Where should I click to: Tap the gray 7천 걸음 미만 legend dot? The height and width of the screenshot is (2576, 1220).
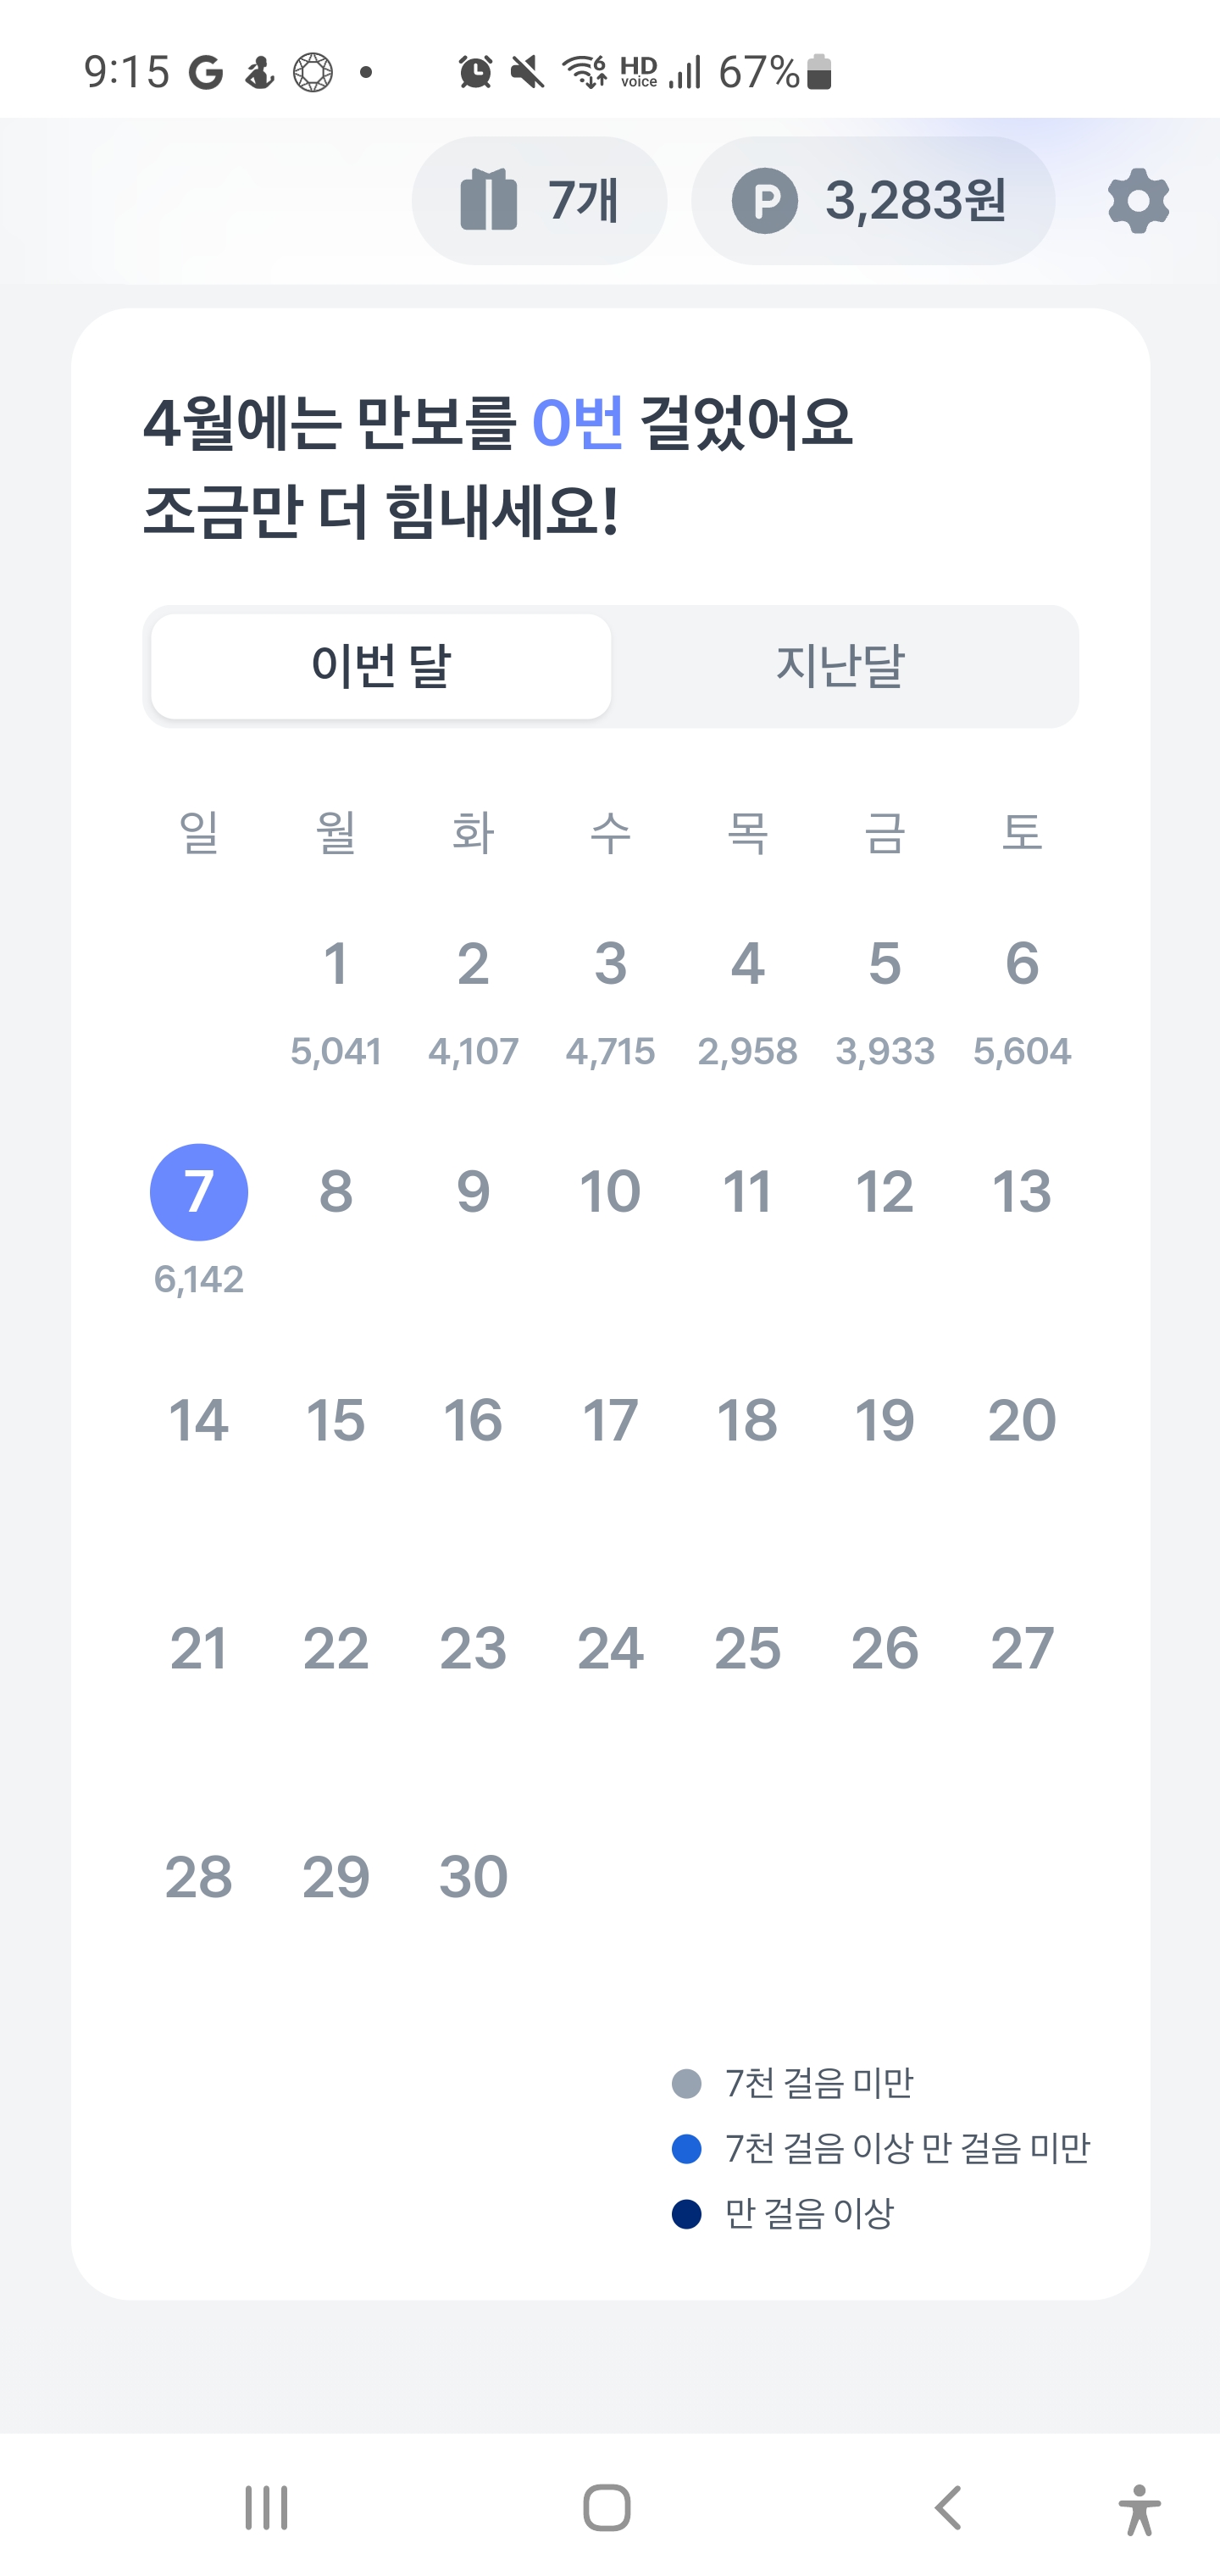pyautogui.click(x=686, y=2084)
